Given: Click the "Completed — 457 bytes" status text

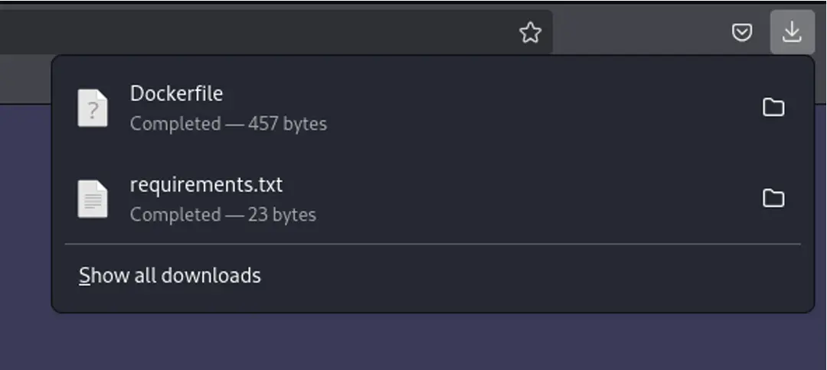Looking at the screenshot, I should (x=228, y=124).
